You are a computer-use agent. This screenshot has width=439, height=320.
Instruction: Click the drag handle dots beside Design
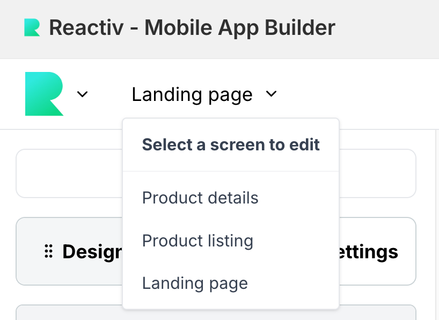click(x=48, y=251)
